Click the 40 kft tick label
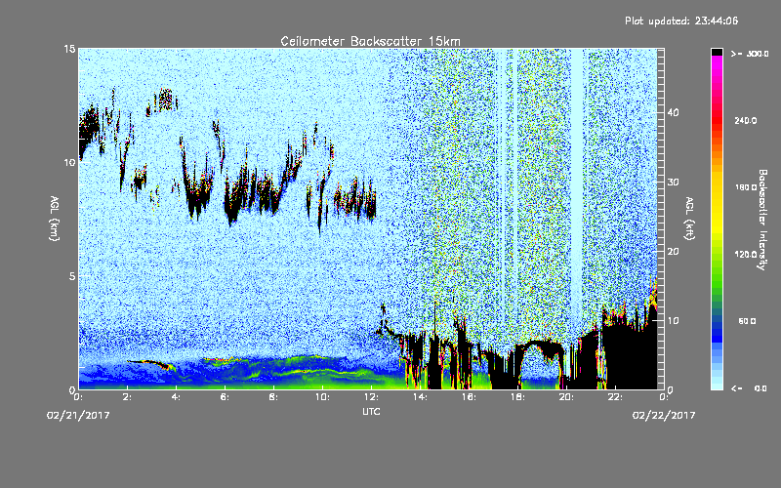This screenshot has height=488, width=781. pos(673,112)
